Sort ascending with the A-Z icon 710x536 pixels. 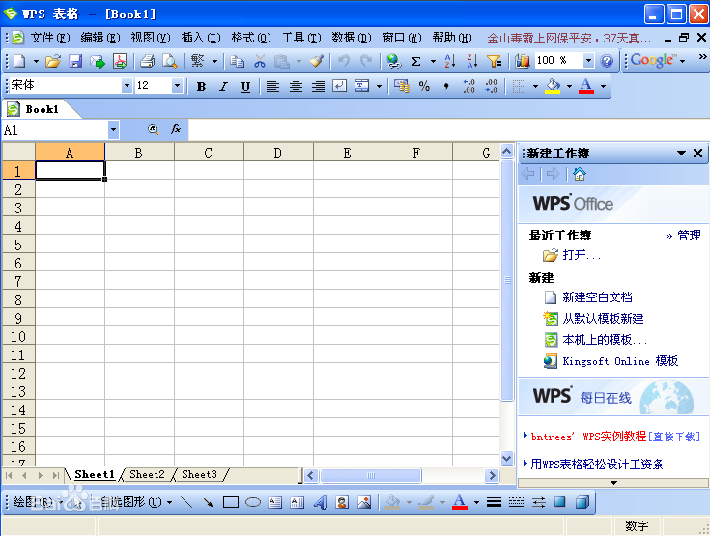(x=450, y=61)
